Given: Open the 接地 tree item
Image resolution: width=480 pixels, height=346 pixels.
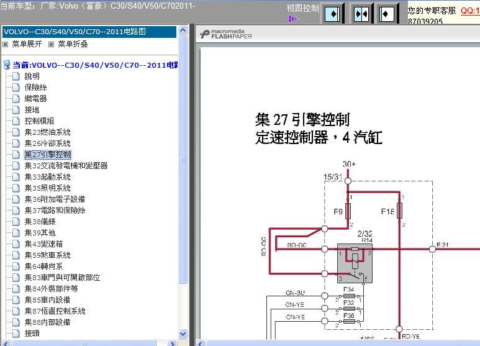Looking at the screenshot, I should (32, 110).
